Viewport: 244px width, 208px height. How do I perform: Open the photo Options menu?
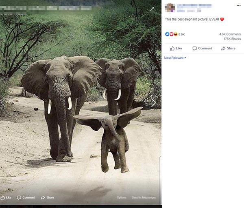122,197
